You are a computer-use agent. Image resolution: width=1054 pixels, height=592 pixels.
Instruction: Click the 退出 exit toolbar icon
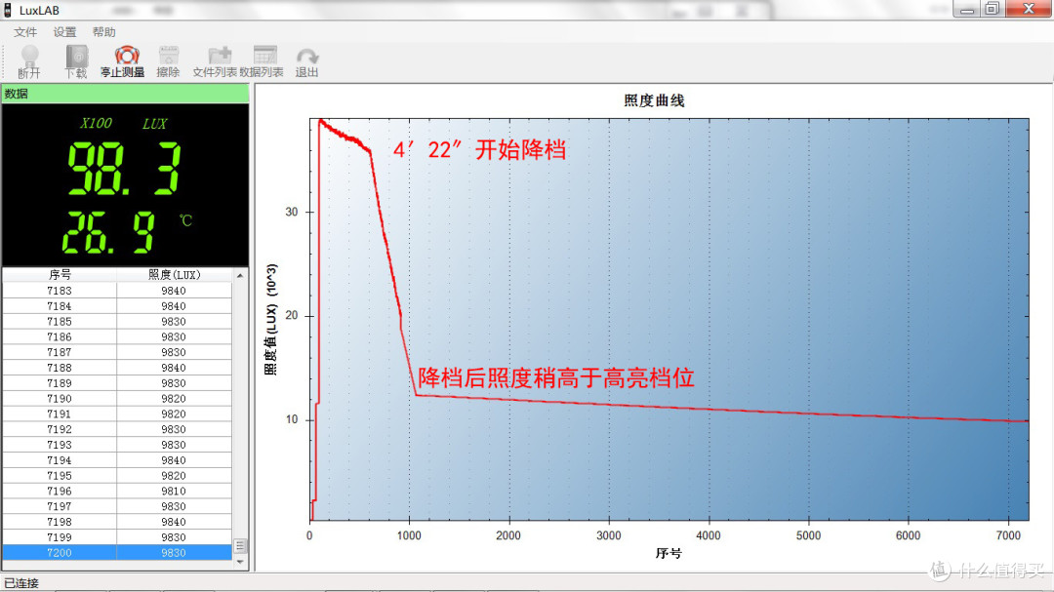tap(306, 61)
